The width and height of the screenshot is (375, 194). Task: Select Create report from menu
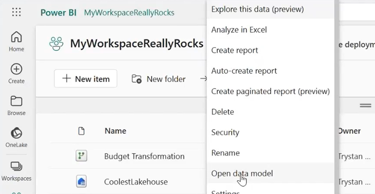(x=235, y=50)
